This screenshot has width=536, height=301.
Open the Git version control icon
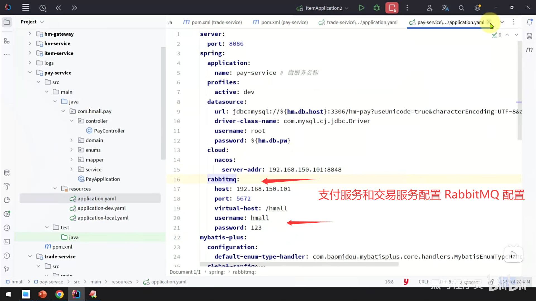pyautogui.click(x=7, y=269)
